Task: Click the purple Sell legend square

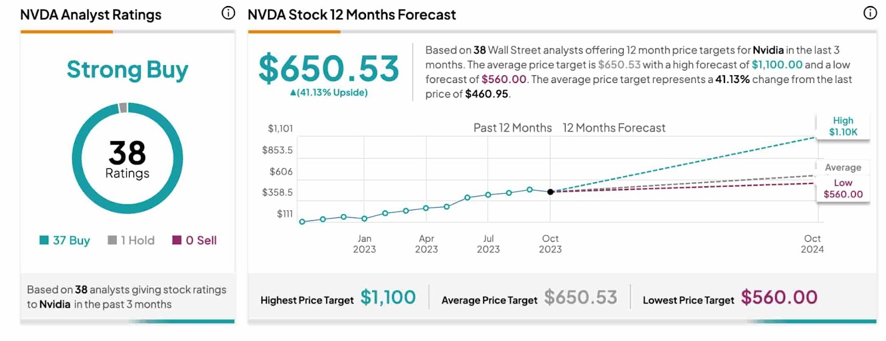Action: 177,240
